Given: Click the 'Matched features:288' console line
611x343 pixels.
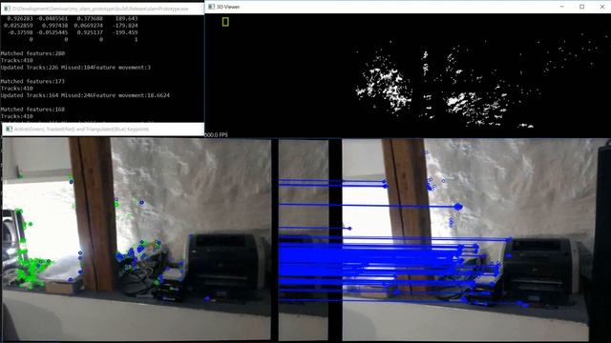Looking at the screenshot, I should (x=32, y=53).
